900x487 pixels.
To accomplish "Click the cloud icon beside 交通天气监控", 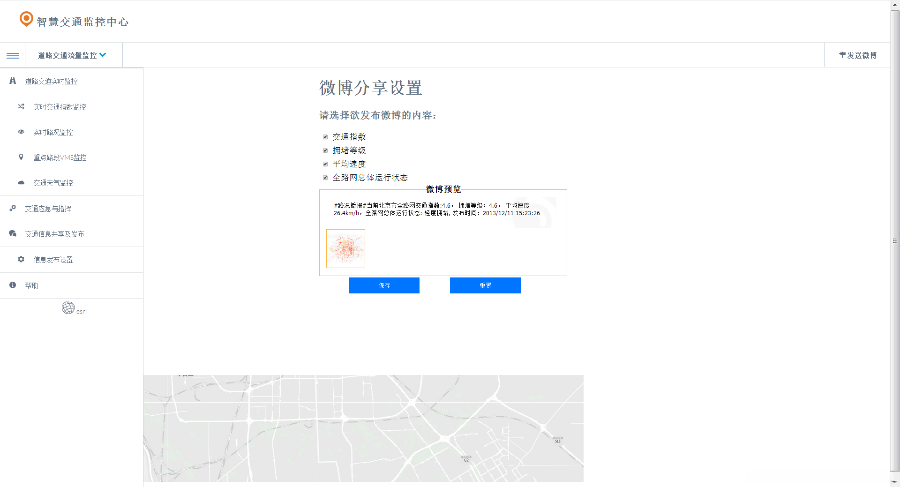I will pyautogui.click(x=21, y=182).
